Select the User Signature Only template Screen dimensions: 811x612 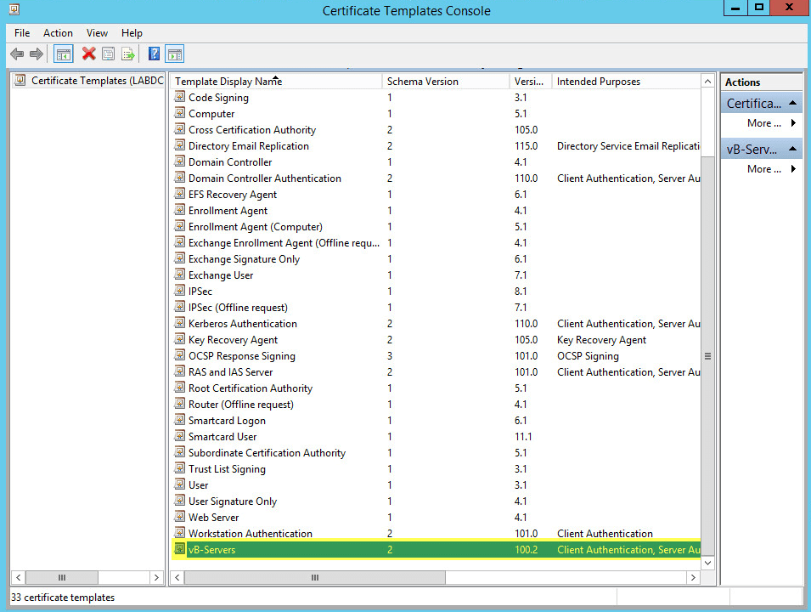pyautogui.click(x=232, y=501)
